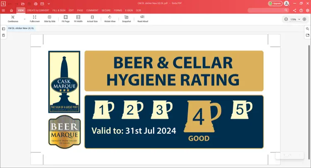The image size is (311, 168).
Task: Open the E-SIGN tab
Action: 129,10
